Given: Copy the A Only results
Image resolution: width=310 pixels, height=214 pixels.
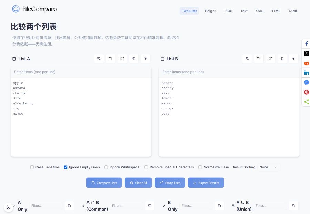Looking at the screenshot, I should pyautogui.click(x=69, y=206).
